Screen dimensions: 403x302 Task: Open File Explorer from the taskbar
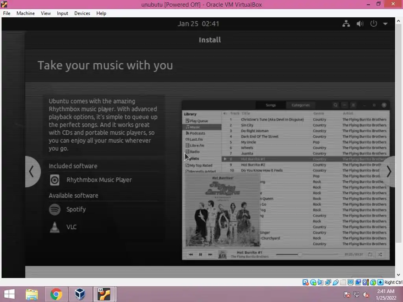pos(31,294)
